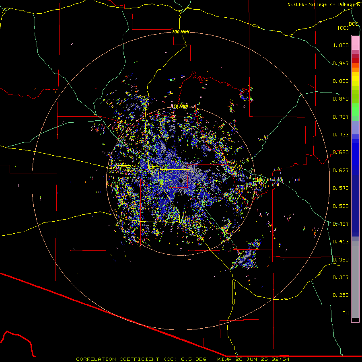The height and width of the screenshot is (362, 362).
Task: Click the NEXLAB-College of DuPage credit text
Action: tap(324, 4)
